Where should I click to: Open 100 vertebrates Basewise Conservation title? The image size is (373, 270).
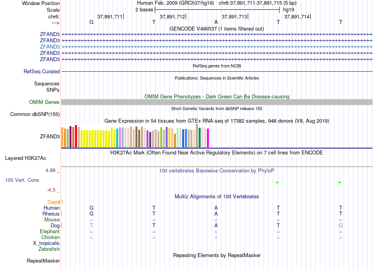coord(216,171)
